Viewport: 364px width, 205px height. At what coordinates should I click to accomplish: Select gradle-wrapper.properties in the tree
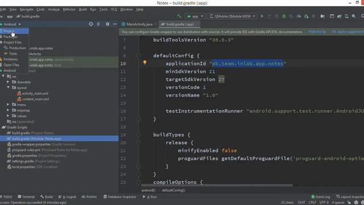pyautogui.click(x=41, y=144)
